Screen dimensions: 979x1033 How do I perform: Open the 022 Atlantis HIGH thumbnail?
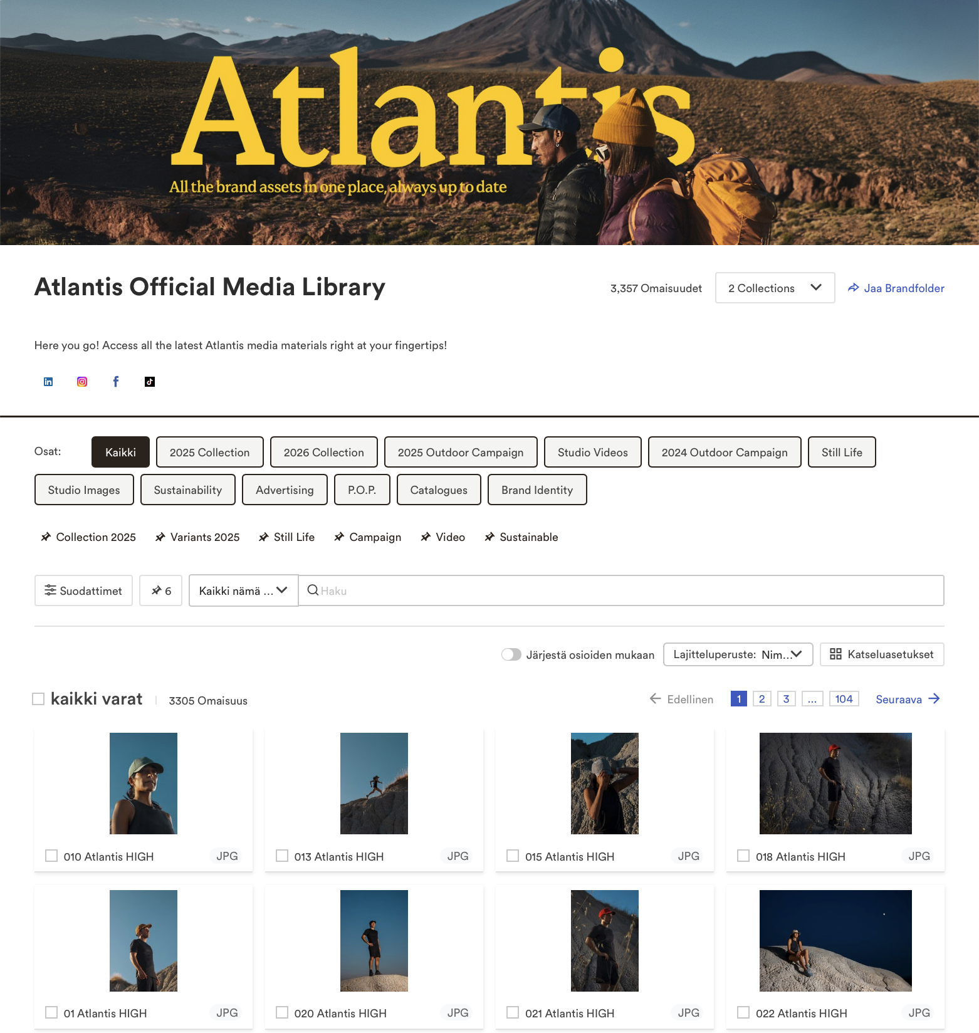coord(835,941)
